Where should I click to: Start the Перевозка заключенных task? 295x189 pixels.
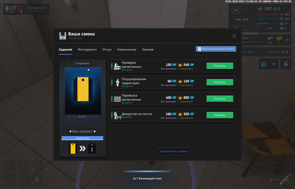(220, 99)
